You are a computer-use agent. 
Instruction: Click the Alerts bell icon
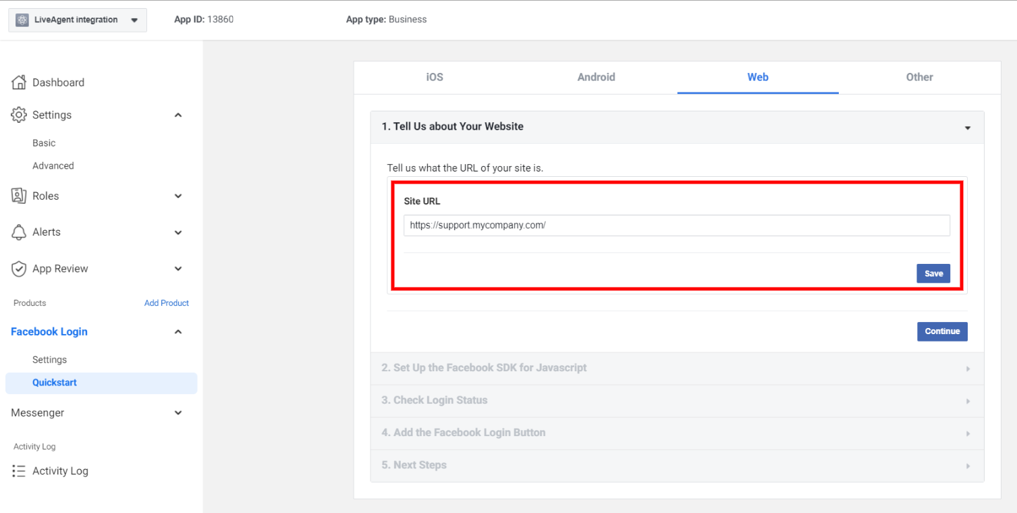[20, 232]
